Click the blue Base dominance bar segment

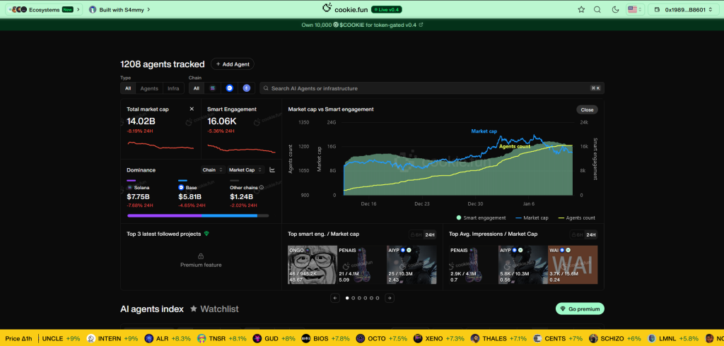230,215
